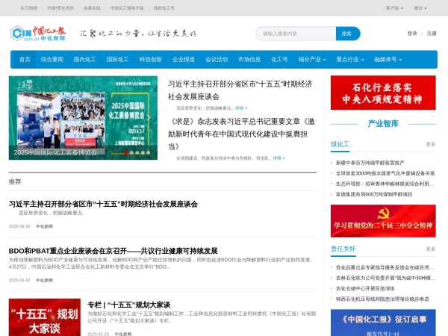The image size is (448, 336).
Task: Open 新疆中泰百万吨级甲醇装置投产
Action: 370,163
